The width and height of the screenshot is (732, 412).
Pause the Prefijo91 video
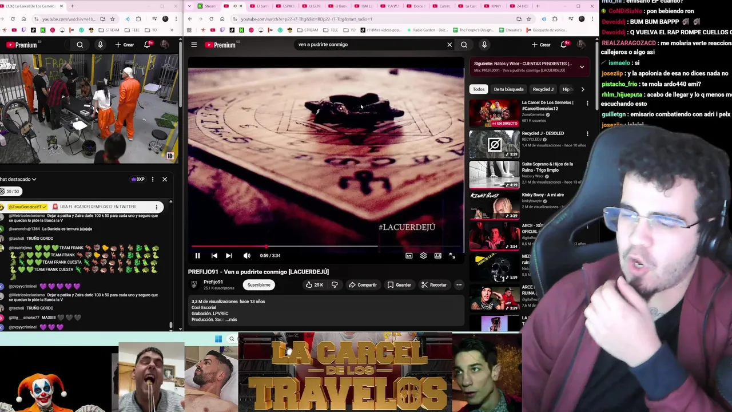coord(197,256)
